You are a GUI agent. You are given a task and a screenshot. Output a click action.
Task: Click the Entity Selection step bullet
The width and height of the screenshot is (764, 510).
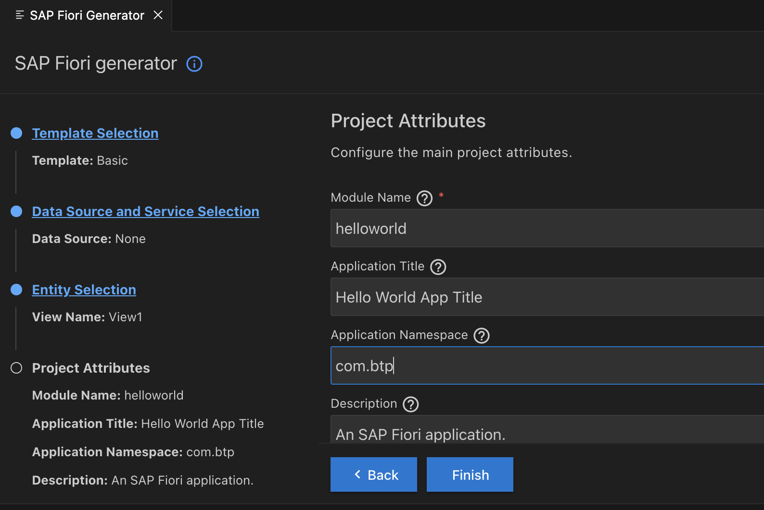coord(16,290)
